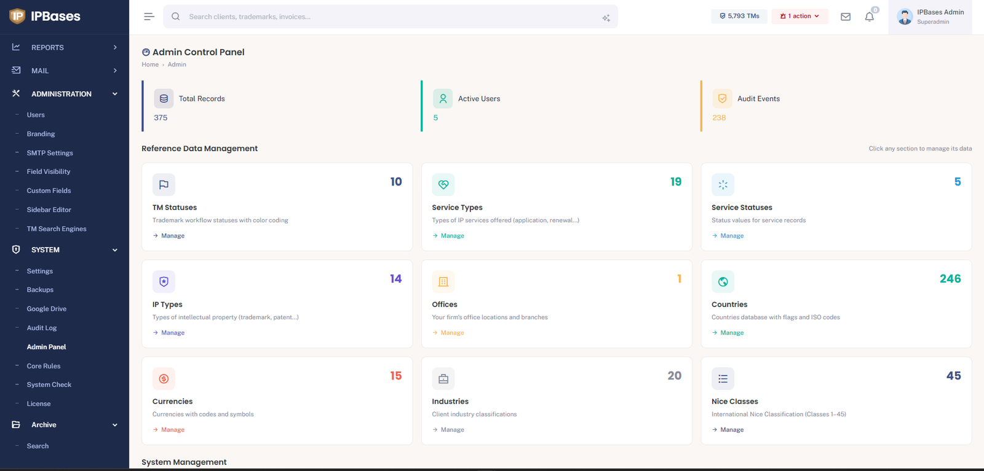Viewport: 984px width, 471px height.
Task: Click the AI sparkle icon in search bar
Action: tap(606, 18)
